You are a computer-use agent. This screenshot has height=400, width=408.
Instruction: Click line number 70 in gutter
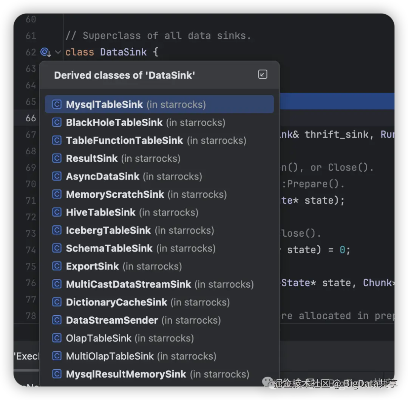tap(31, 184)
